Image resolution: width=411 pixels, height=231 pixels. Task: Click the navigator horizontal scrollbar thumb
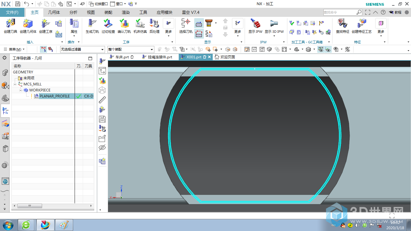(x=29, y=206)
